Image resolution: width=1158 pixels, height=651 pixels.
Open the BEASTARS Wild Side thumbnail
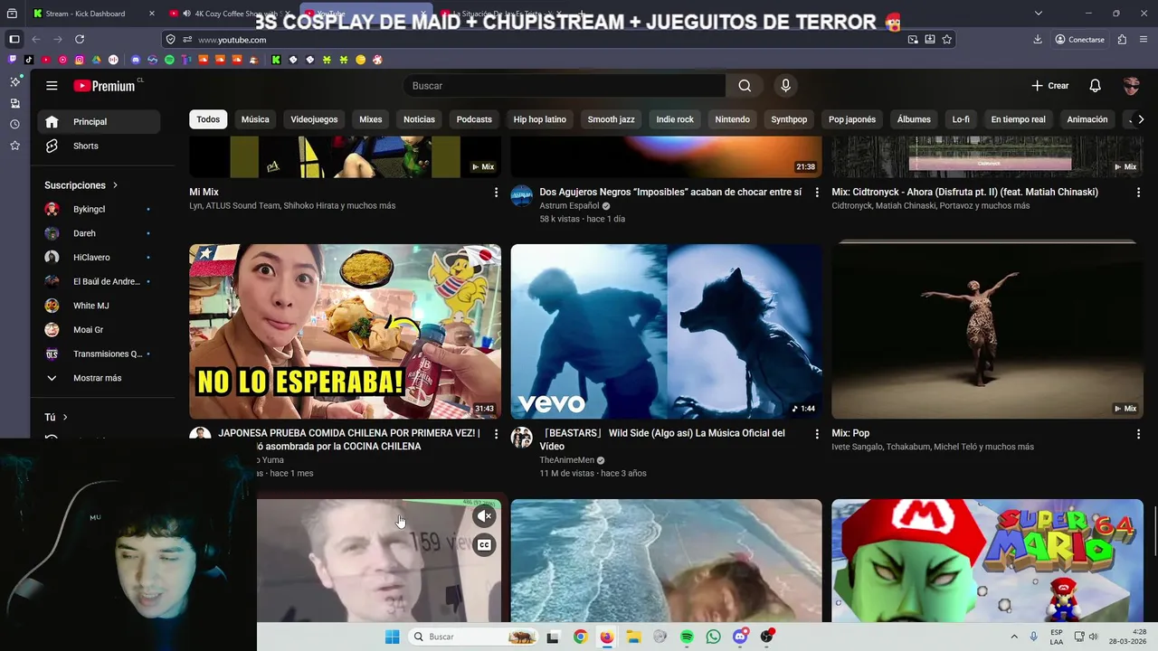coord(666,332)
